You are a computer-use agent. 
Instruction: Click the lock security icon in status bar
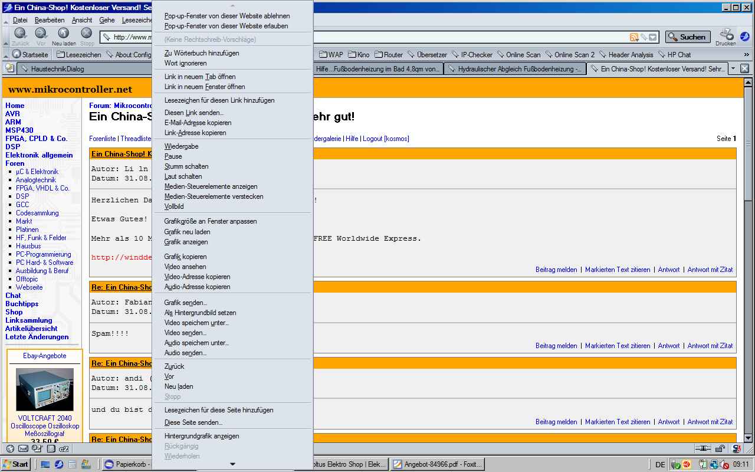[720, 448]
